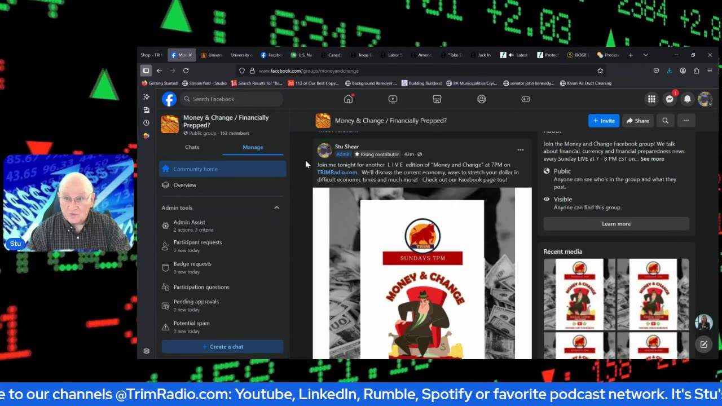Screen dimensions: 722x406
Task: Open the TRIMRadio.com link in post
Action: click(x=337, y=173)
